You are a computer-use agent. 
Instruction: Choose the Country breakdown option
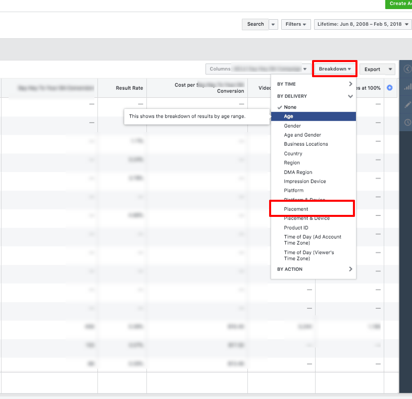[293, 154]
